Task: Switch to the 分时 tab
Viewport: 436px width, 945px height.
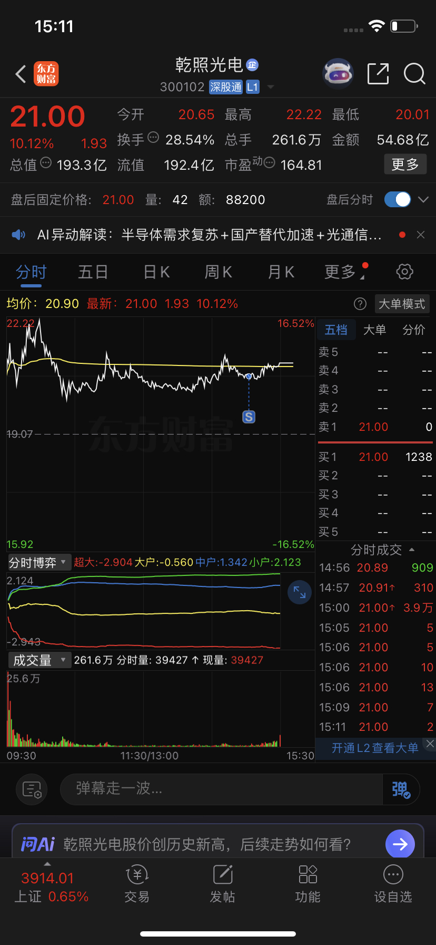Action: [31, 272]
